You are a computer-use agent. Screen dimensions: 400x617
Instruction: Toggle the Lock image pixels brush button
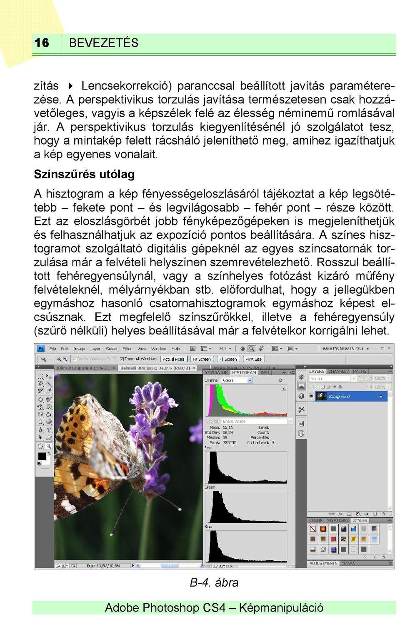click(x=328, y=387)
